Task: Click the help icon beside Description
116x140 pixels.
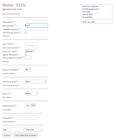Action: [14, 22]
